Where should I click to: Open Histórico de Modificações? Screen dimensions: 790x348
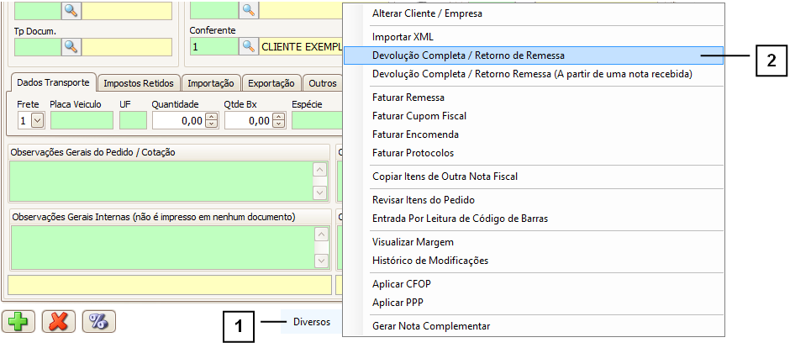point(429,261)
